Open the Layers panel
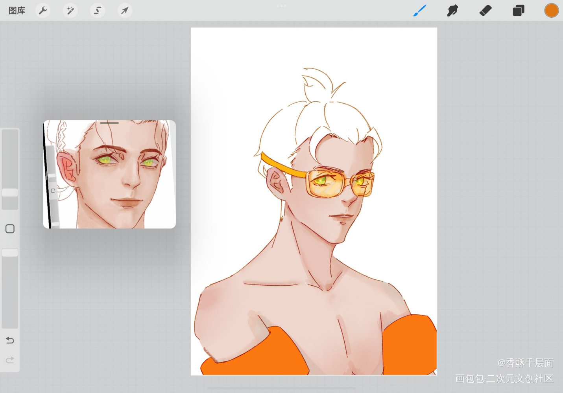The height and width of the screenshot is (393, 563). pos(519,11)
